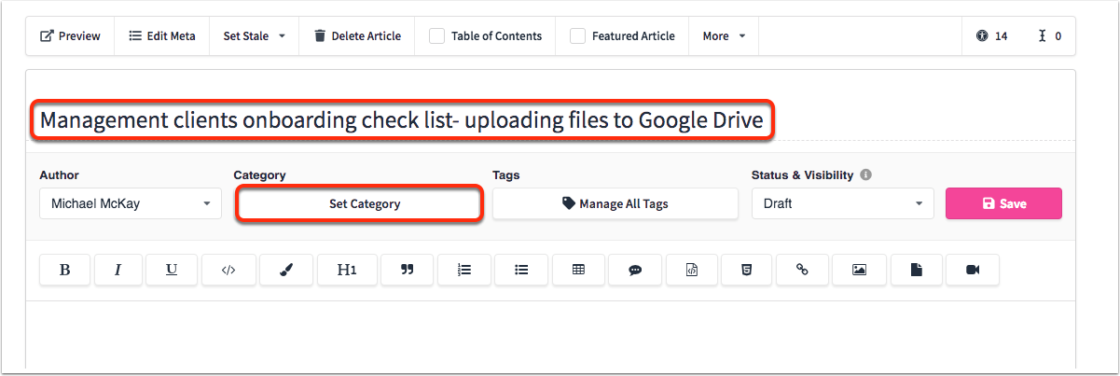Viewport: 1120px width, 376px height.
Task: Open the Author dropdown Michael McKay
Action: coord(131,203)
